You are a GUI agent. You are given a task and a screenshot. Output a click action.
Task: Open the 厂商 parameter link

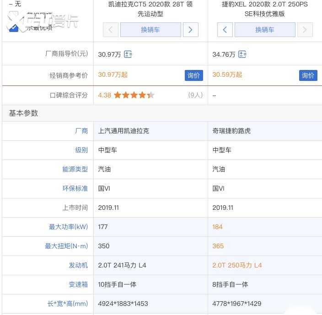pyautogui.click(x=81, y=131)
